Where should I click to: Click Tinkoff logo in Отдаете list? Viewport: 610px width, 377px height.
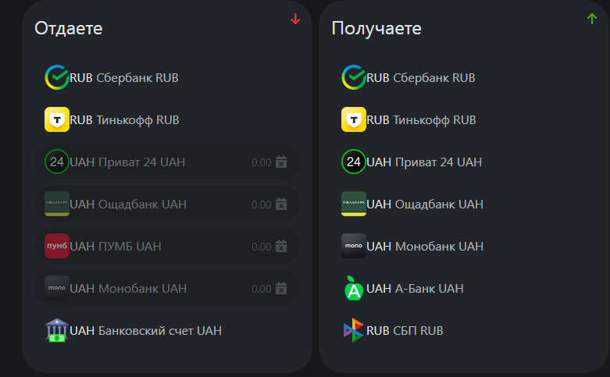(x=57, y=119)
